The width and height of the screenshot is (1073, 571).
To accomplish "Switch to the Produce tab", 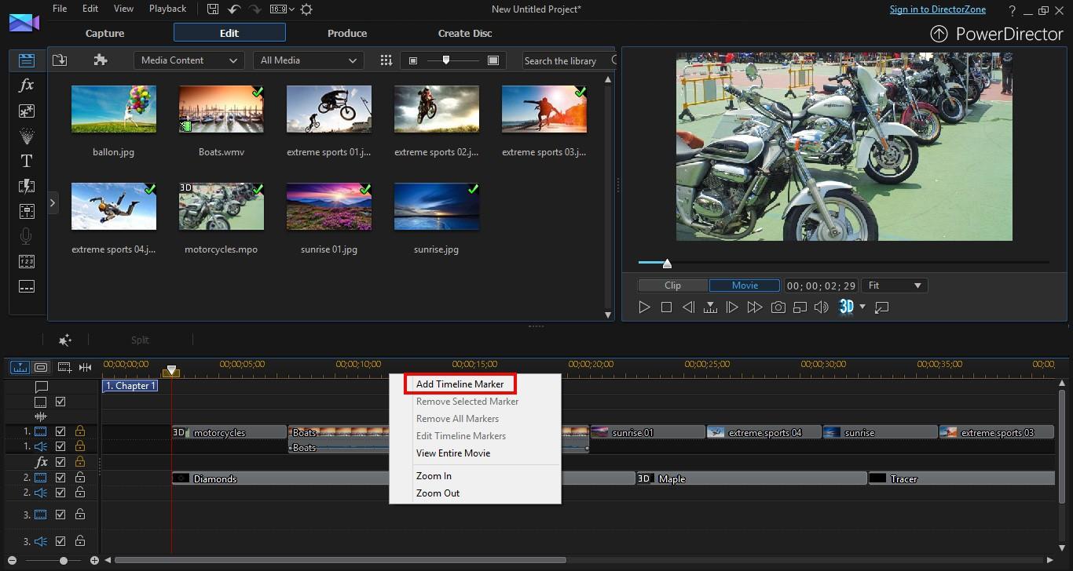I will point(346,33).
